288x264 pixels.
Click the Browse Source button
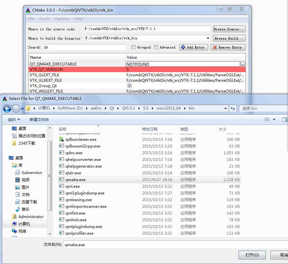coord(229,29)
